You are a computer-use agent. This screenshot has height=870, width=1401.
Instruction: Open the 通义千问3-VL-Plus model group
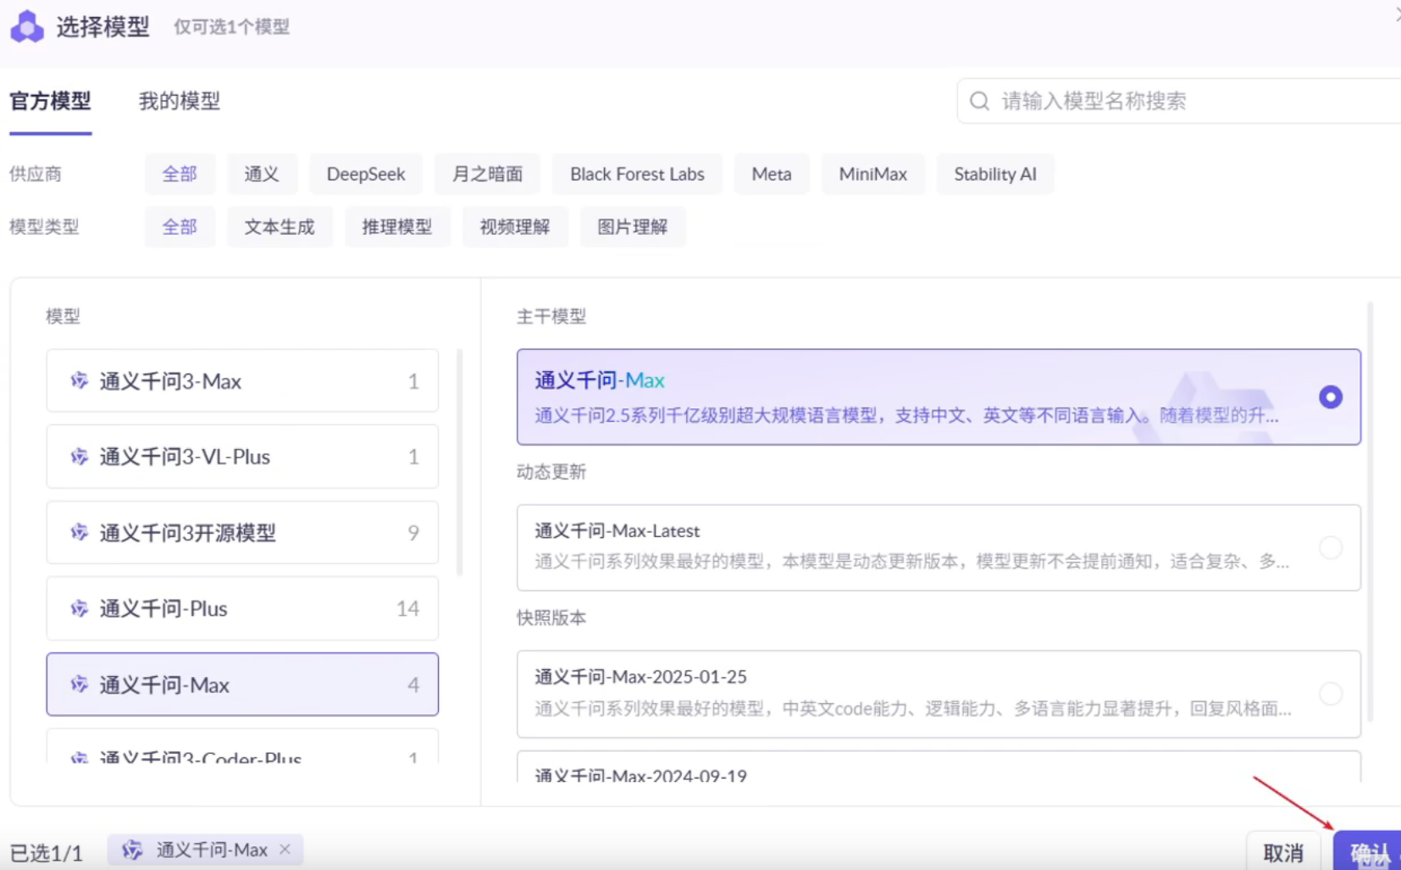tap(242, 457)
